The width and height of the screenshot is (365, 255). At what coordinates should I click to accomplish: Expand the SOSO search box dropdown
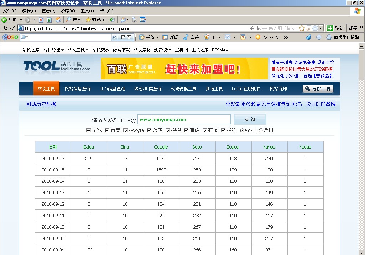(x=114, y=37)
